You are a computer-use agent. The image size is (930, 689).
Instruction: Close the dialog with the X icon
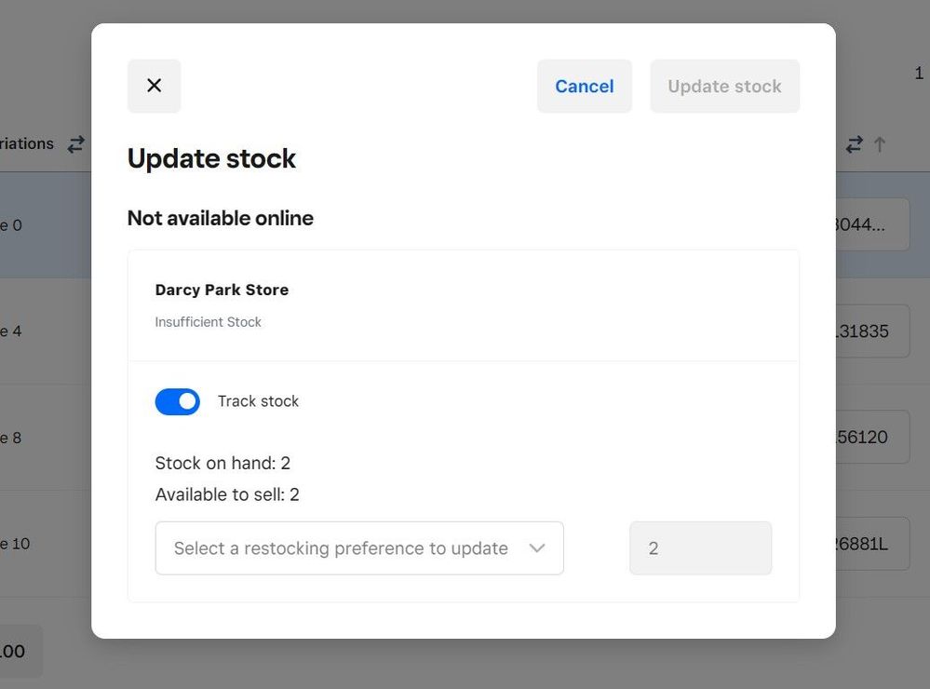[155, 86]
